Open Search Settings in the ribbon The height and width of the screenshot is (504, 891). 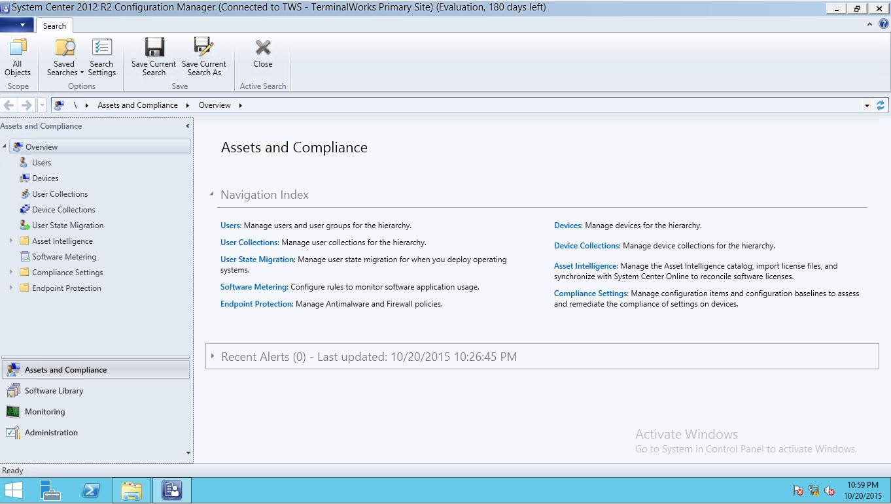point(101,58)
